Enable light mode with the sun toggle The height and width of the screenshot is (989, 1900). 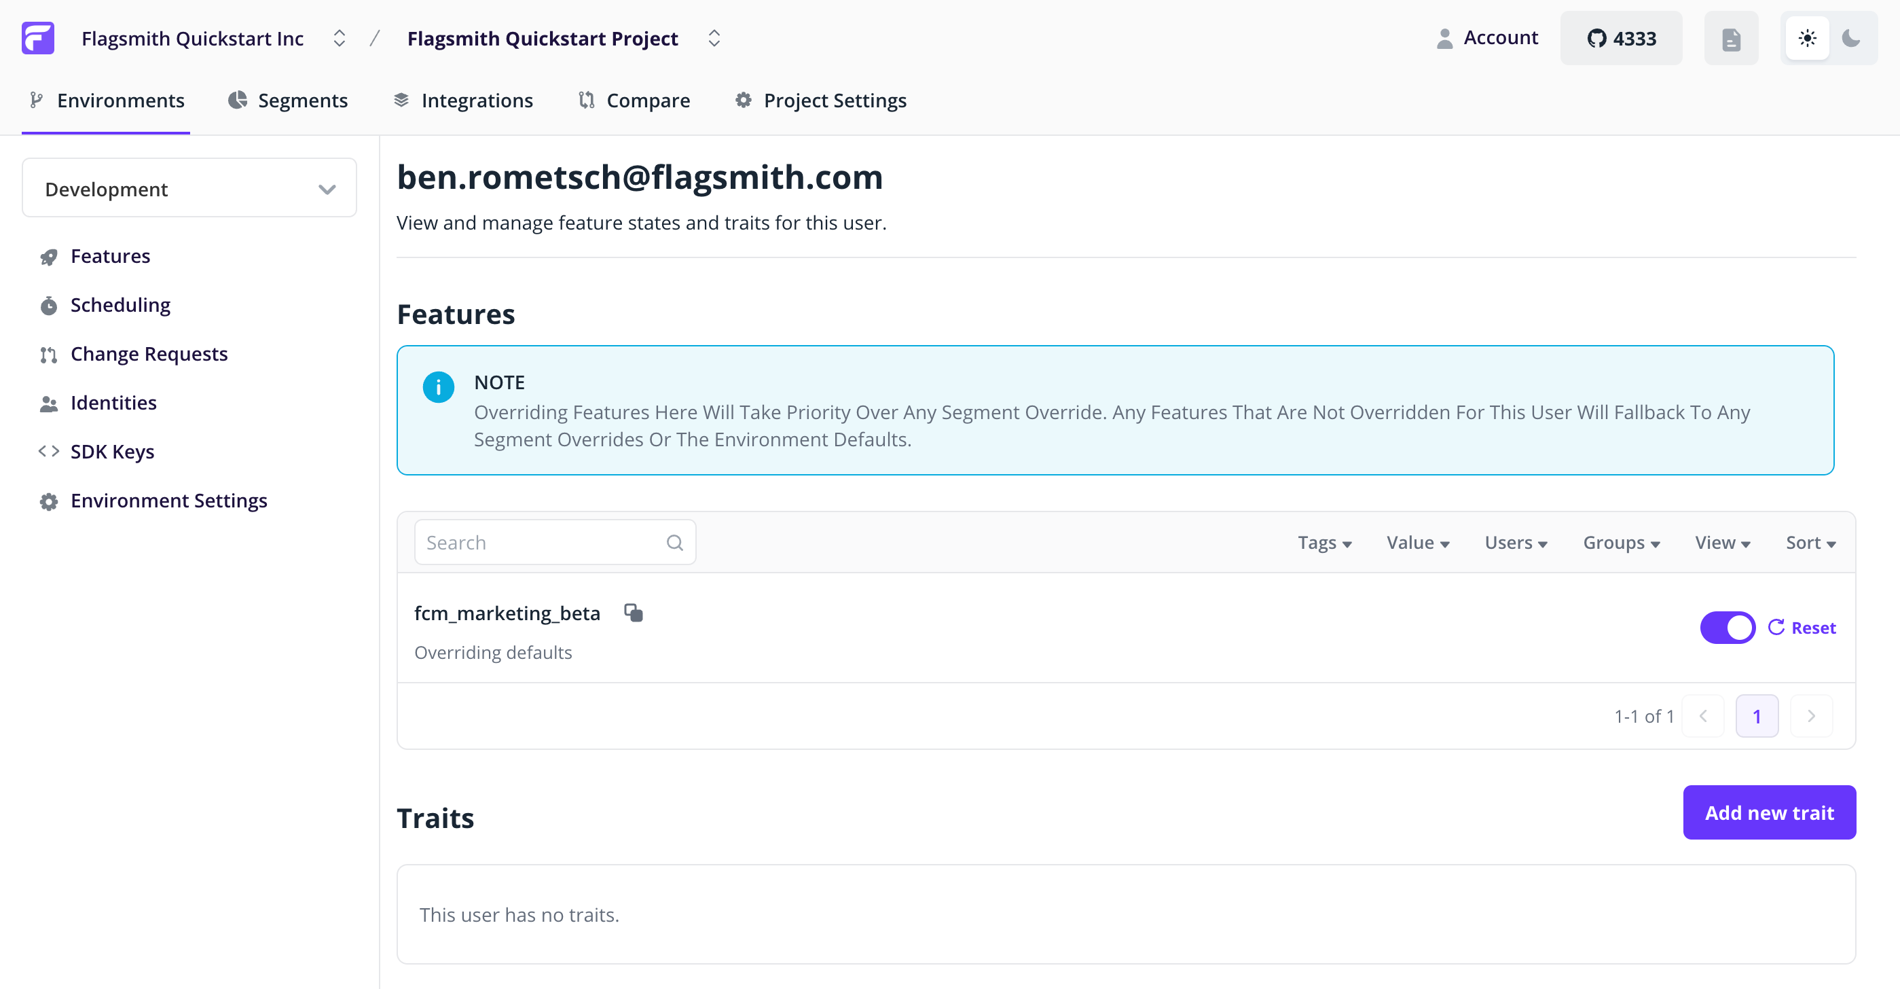[1807, 37]
